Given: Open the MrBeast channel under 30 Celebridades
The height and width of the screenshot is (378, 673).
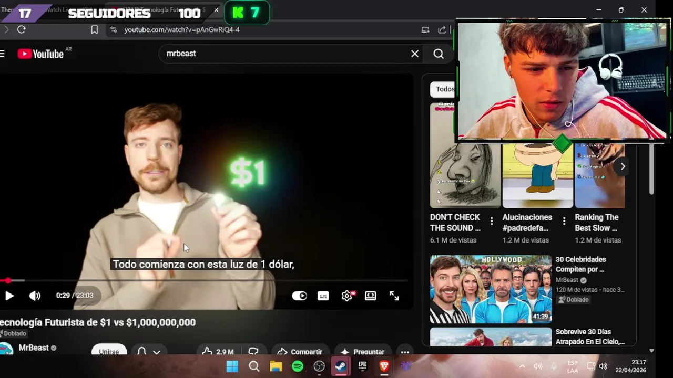Looking at the screenshot, I should [x=567, y=280].
